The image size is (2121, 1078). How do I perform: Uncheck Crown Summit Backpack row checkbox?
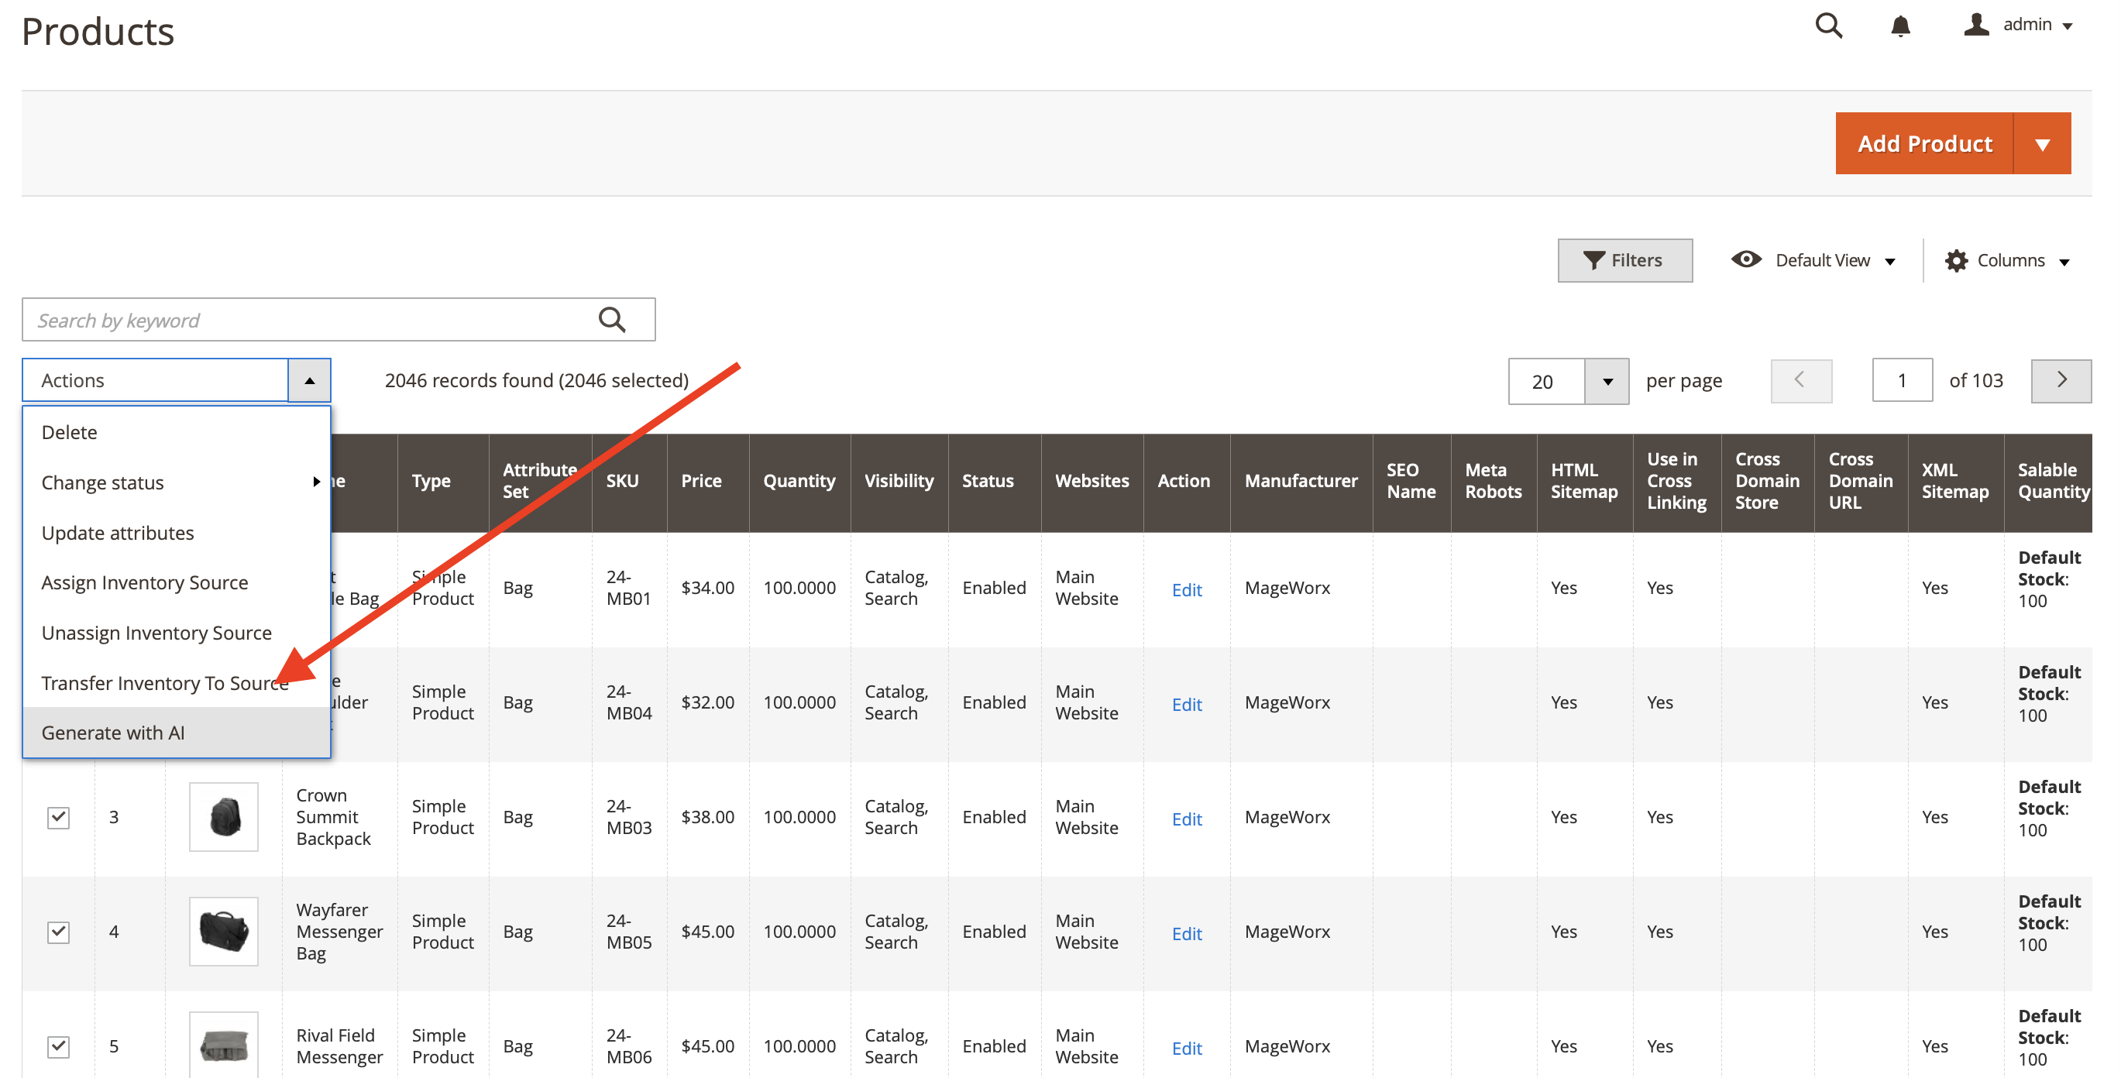57,817
